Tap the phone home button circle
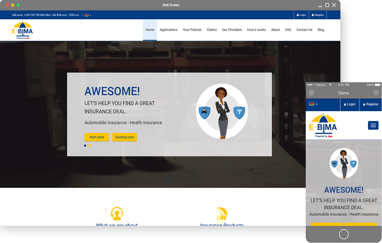Viewport: 382px width, 243px height. pos(344,234)
